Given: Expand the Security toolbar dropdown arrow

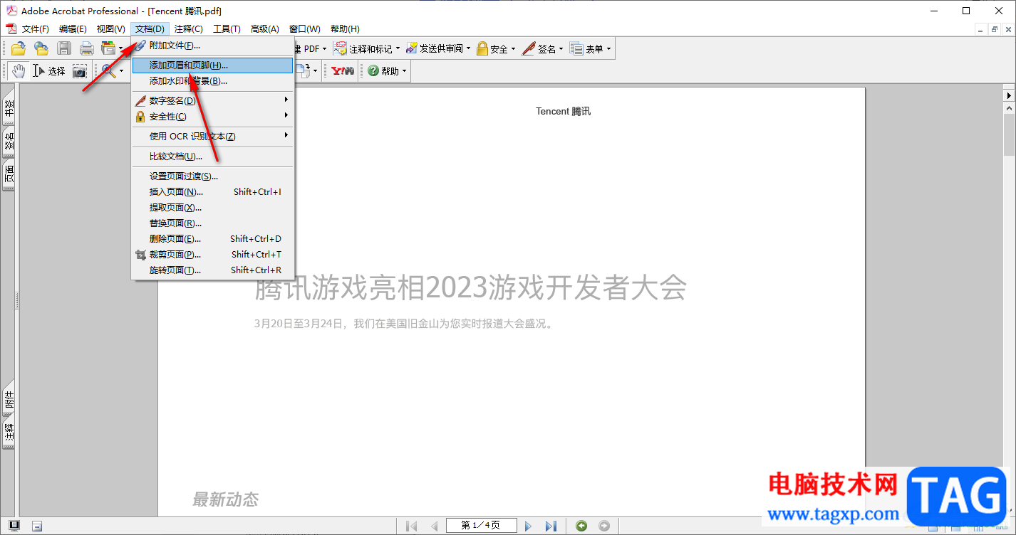Looking at the screenshot, I should (x=513, y=49).
